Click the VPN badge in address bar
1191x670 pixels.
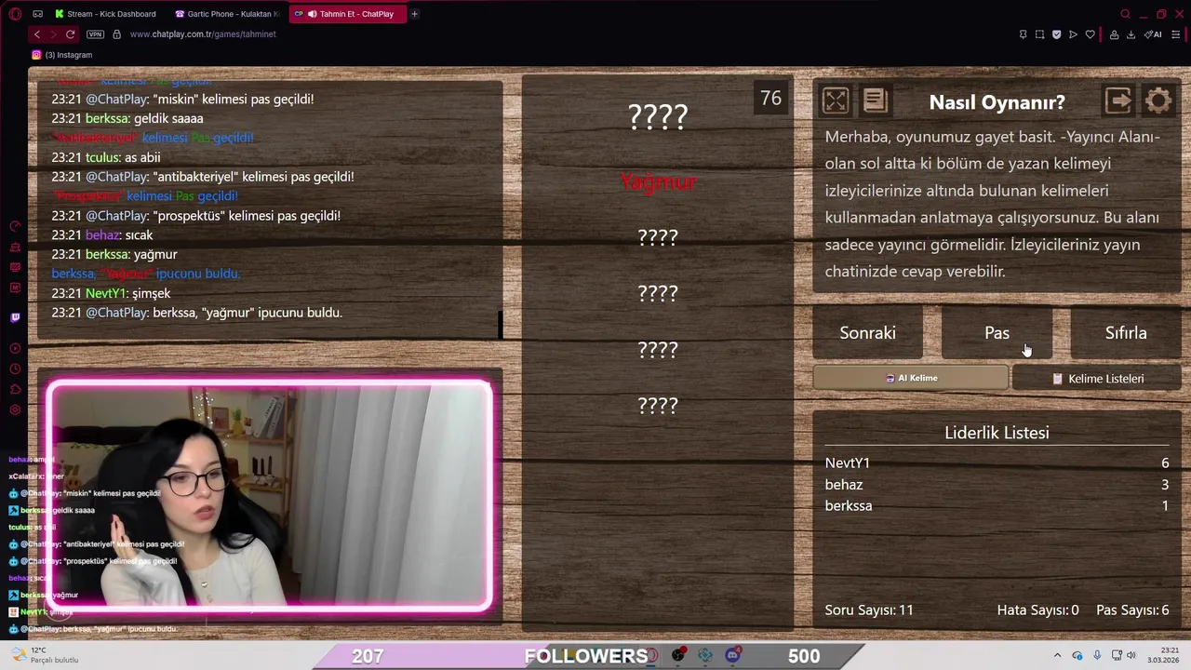click(95, 34)
